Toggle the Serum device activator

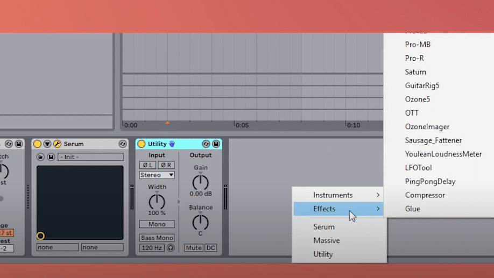pyautogui.click(x=37, y=144)
